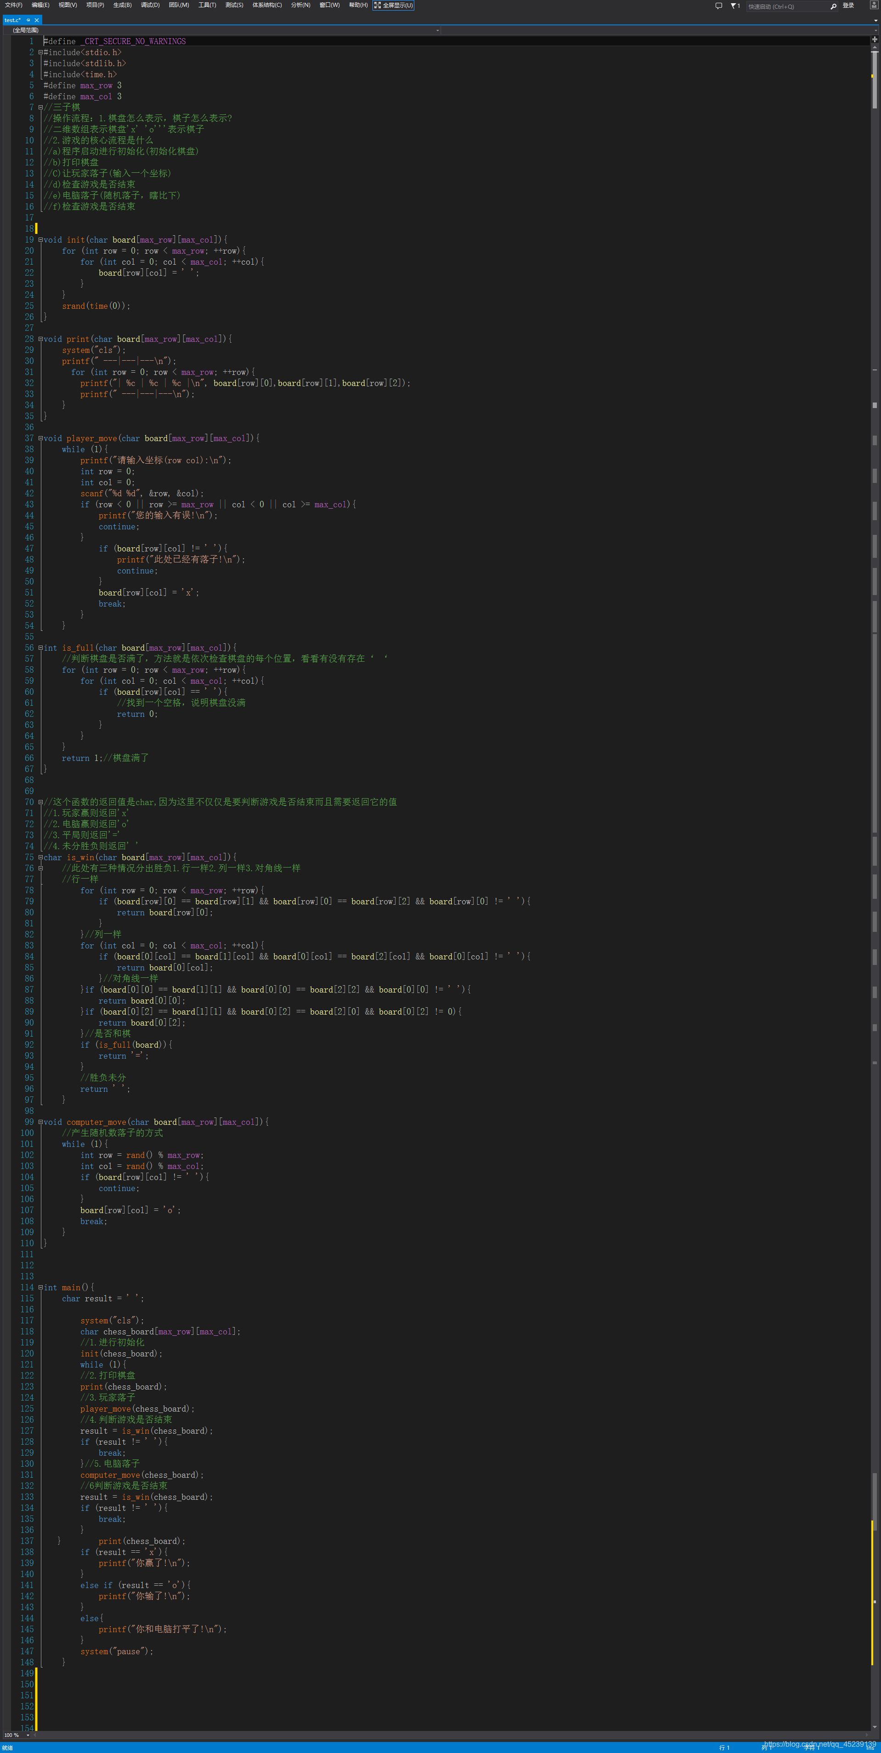
Task: Open the 调试(D) menu
Action: [150, 6]
